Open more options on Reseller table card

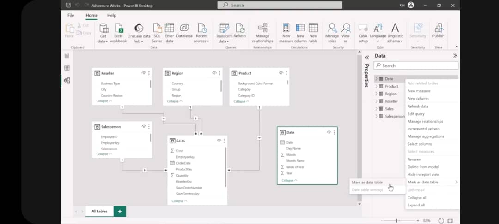click(x=149, y=73)
